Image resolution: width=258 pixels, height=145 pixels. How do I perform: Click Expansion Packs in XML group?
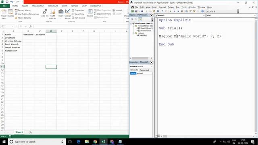coord(103,14)
